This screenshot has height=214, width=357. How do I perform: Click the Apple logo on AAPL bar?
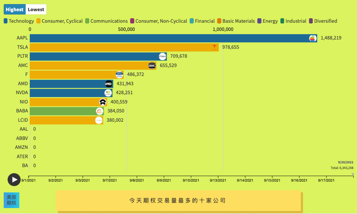[x=313, y=38]
